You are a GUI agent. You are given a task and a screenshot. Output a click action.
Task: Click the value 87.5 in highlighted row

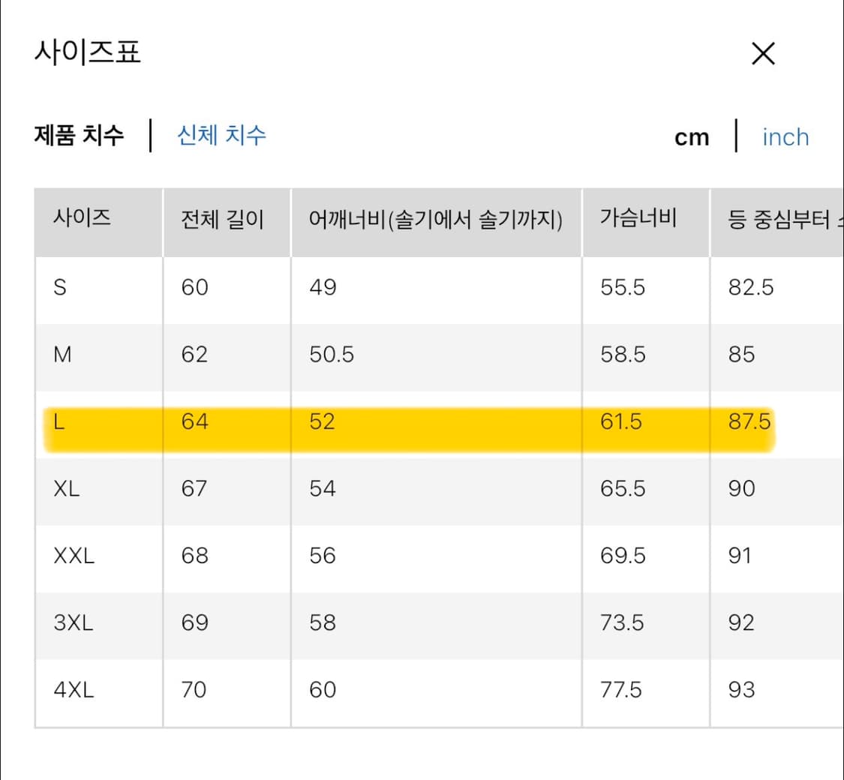[x=750, y=421]
